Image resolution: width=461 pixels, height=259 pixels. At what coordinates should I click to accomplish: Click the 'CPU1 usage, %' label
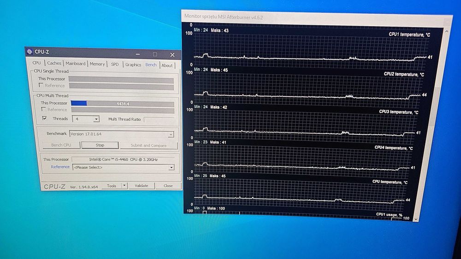click(x=389, y=214)
